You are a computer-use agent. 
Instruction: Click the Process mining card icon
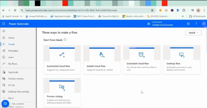(62, 88)
